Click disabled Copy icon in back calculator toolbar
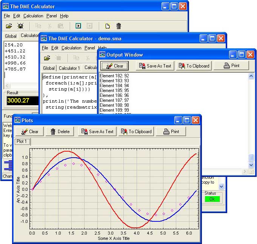This screenshot has height=244, width=257. tap(38, 26)
